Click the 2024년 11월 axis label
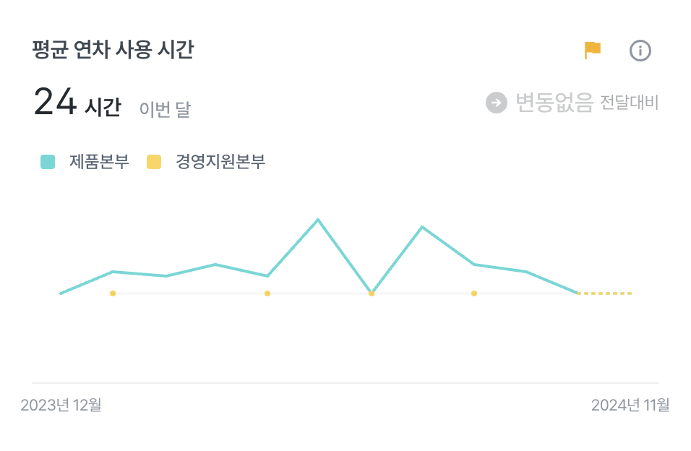This screenshot has width=691, height=451. [x=630, y=405]
